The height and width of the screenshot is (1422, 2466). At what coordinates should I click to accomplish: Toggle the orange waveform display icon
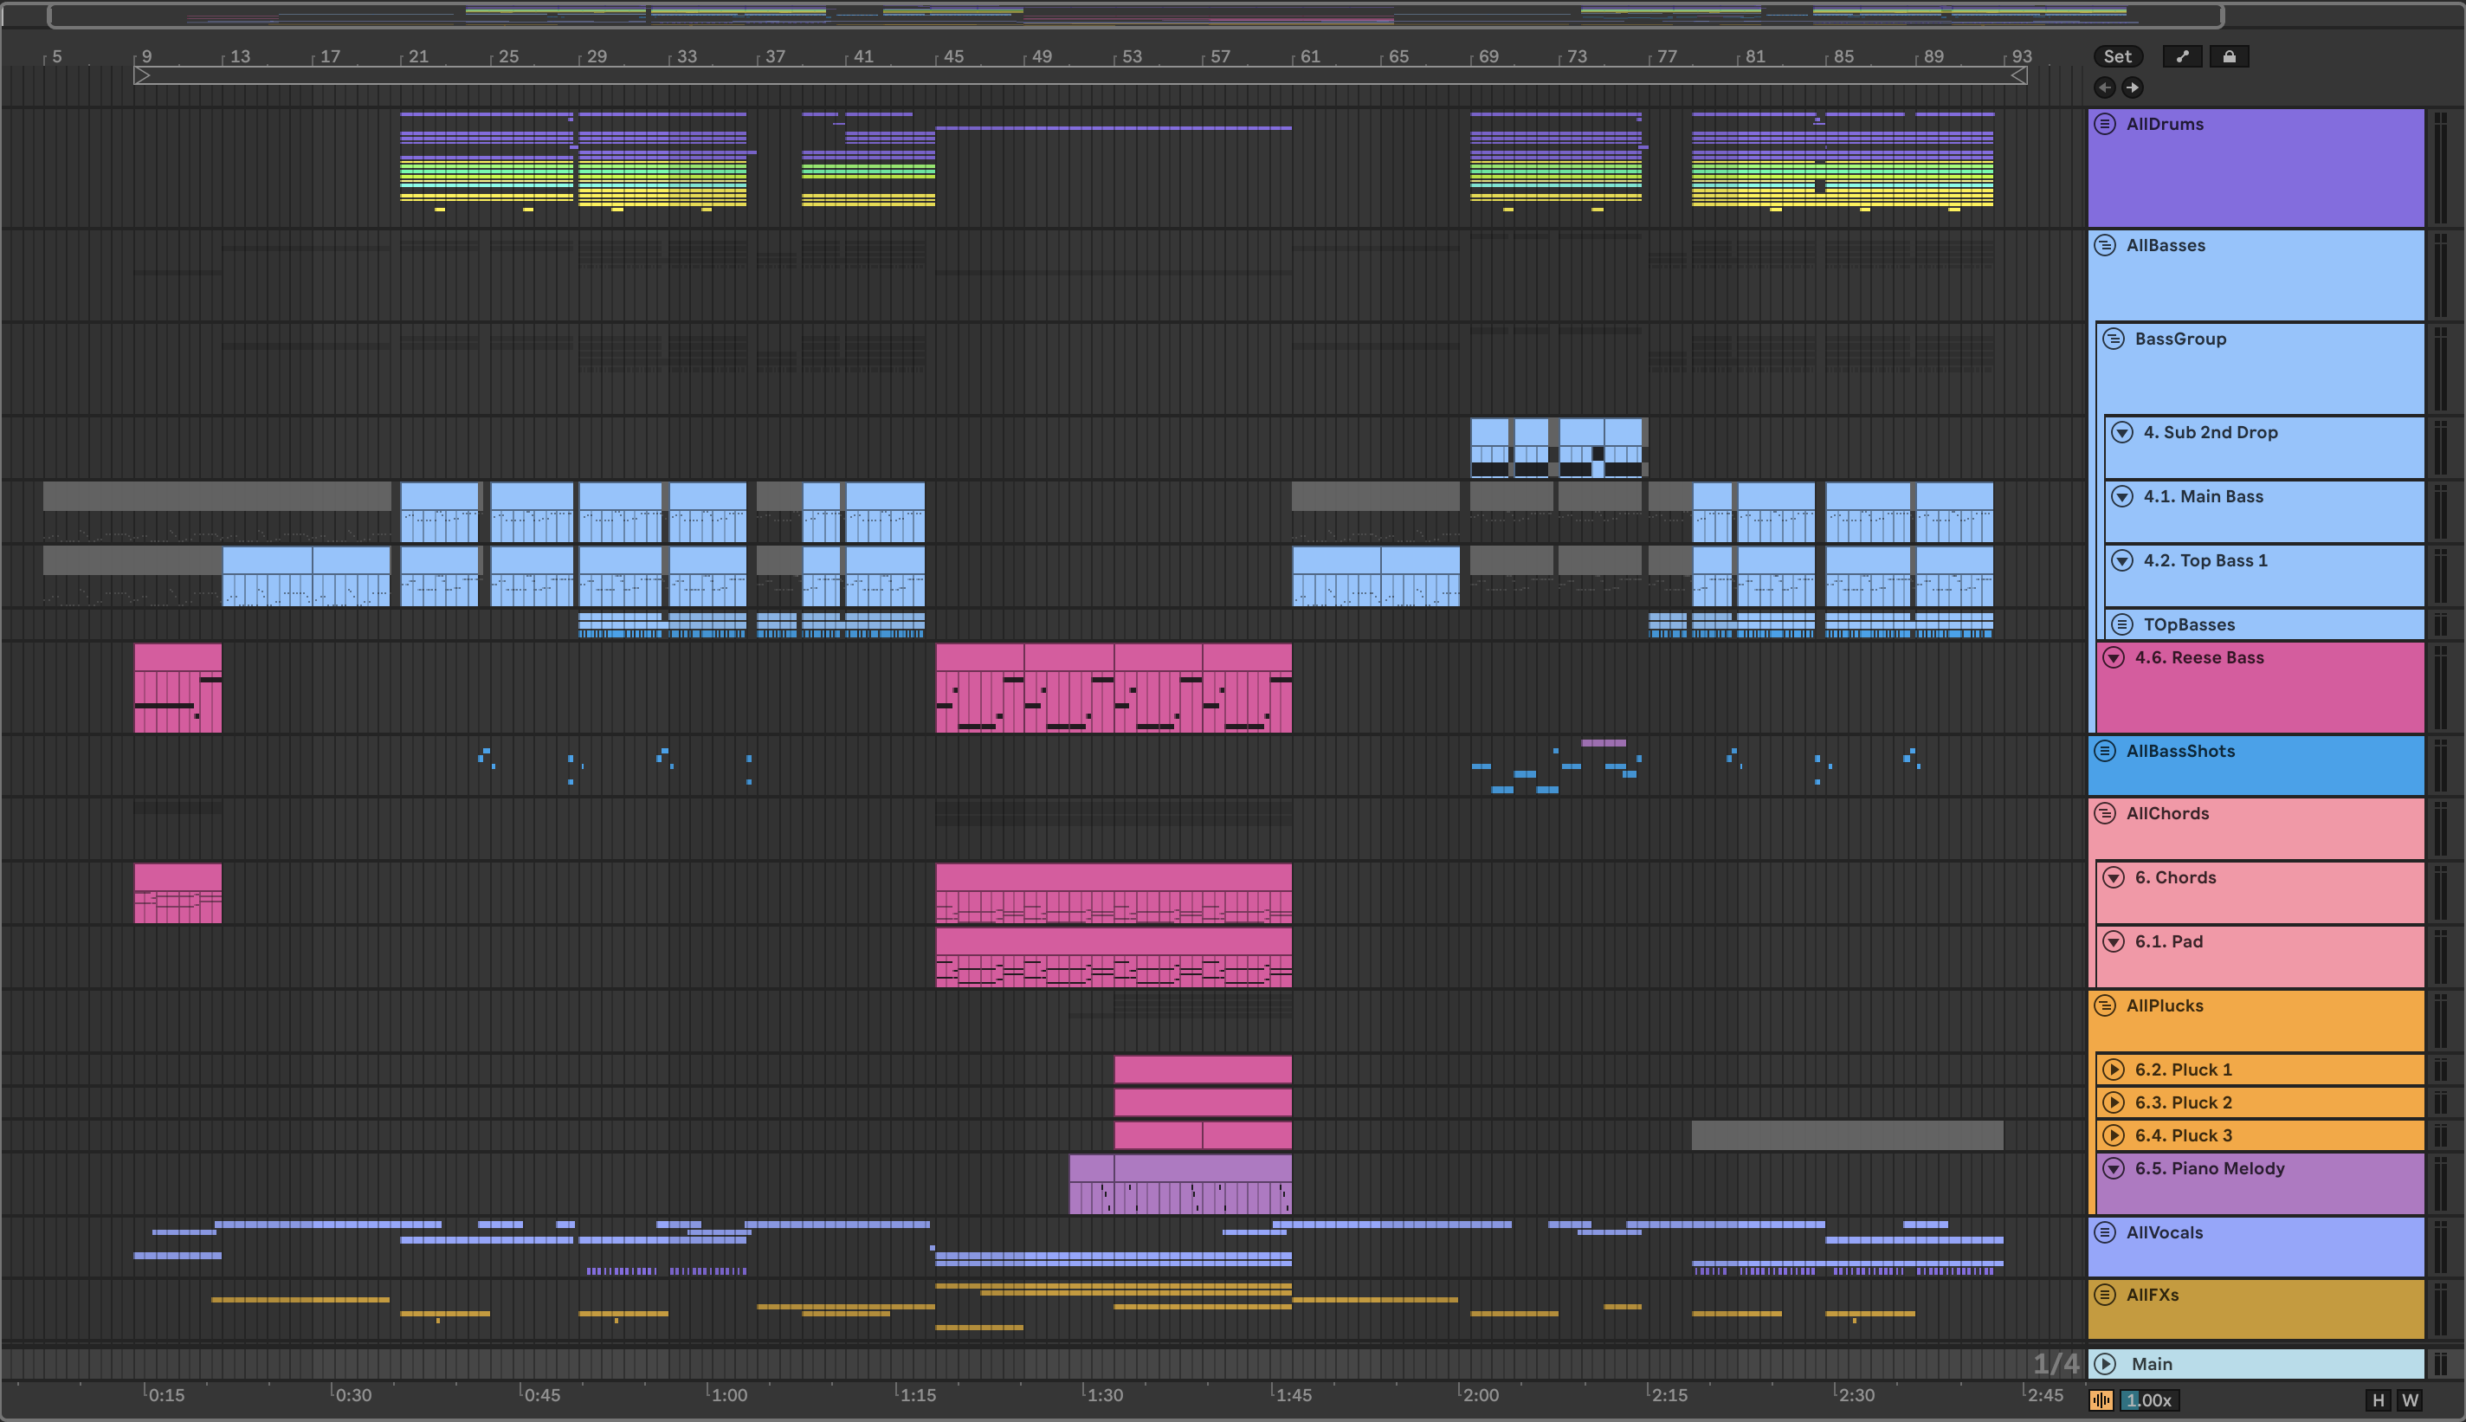coord(2101,1399)
